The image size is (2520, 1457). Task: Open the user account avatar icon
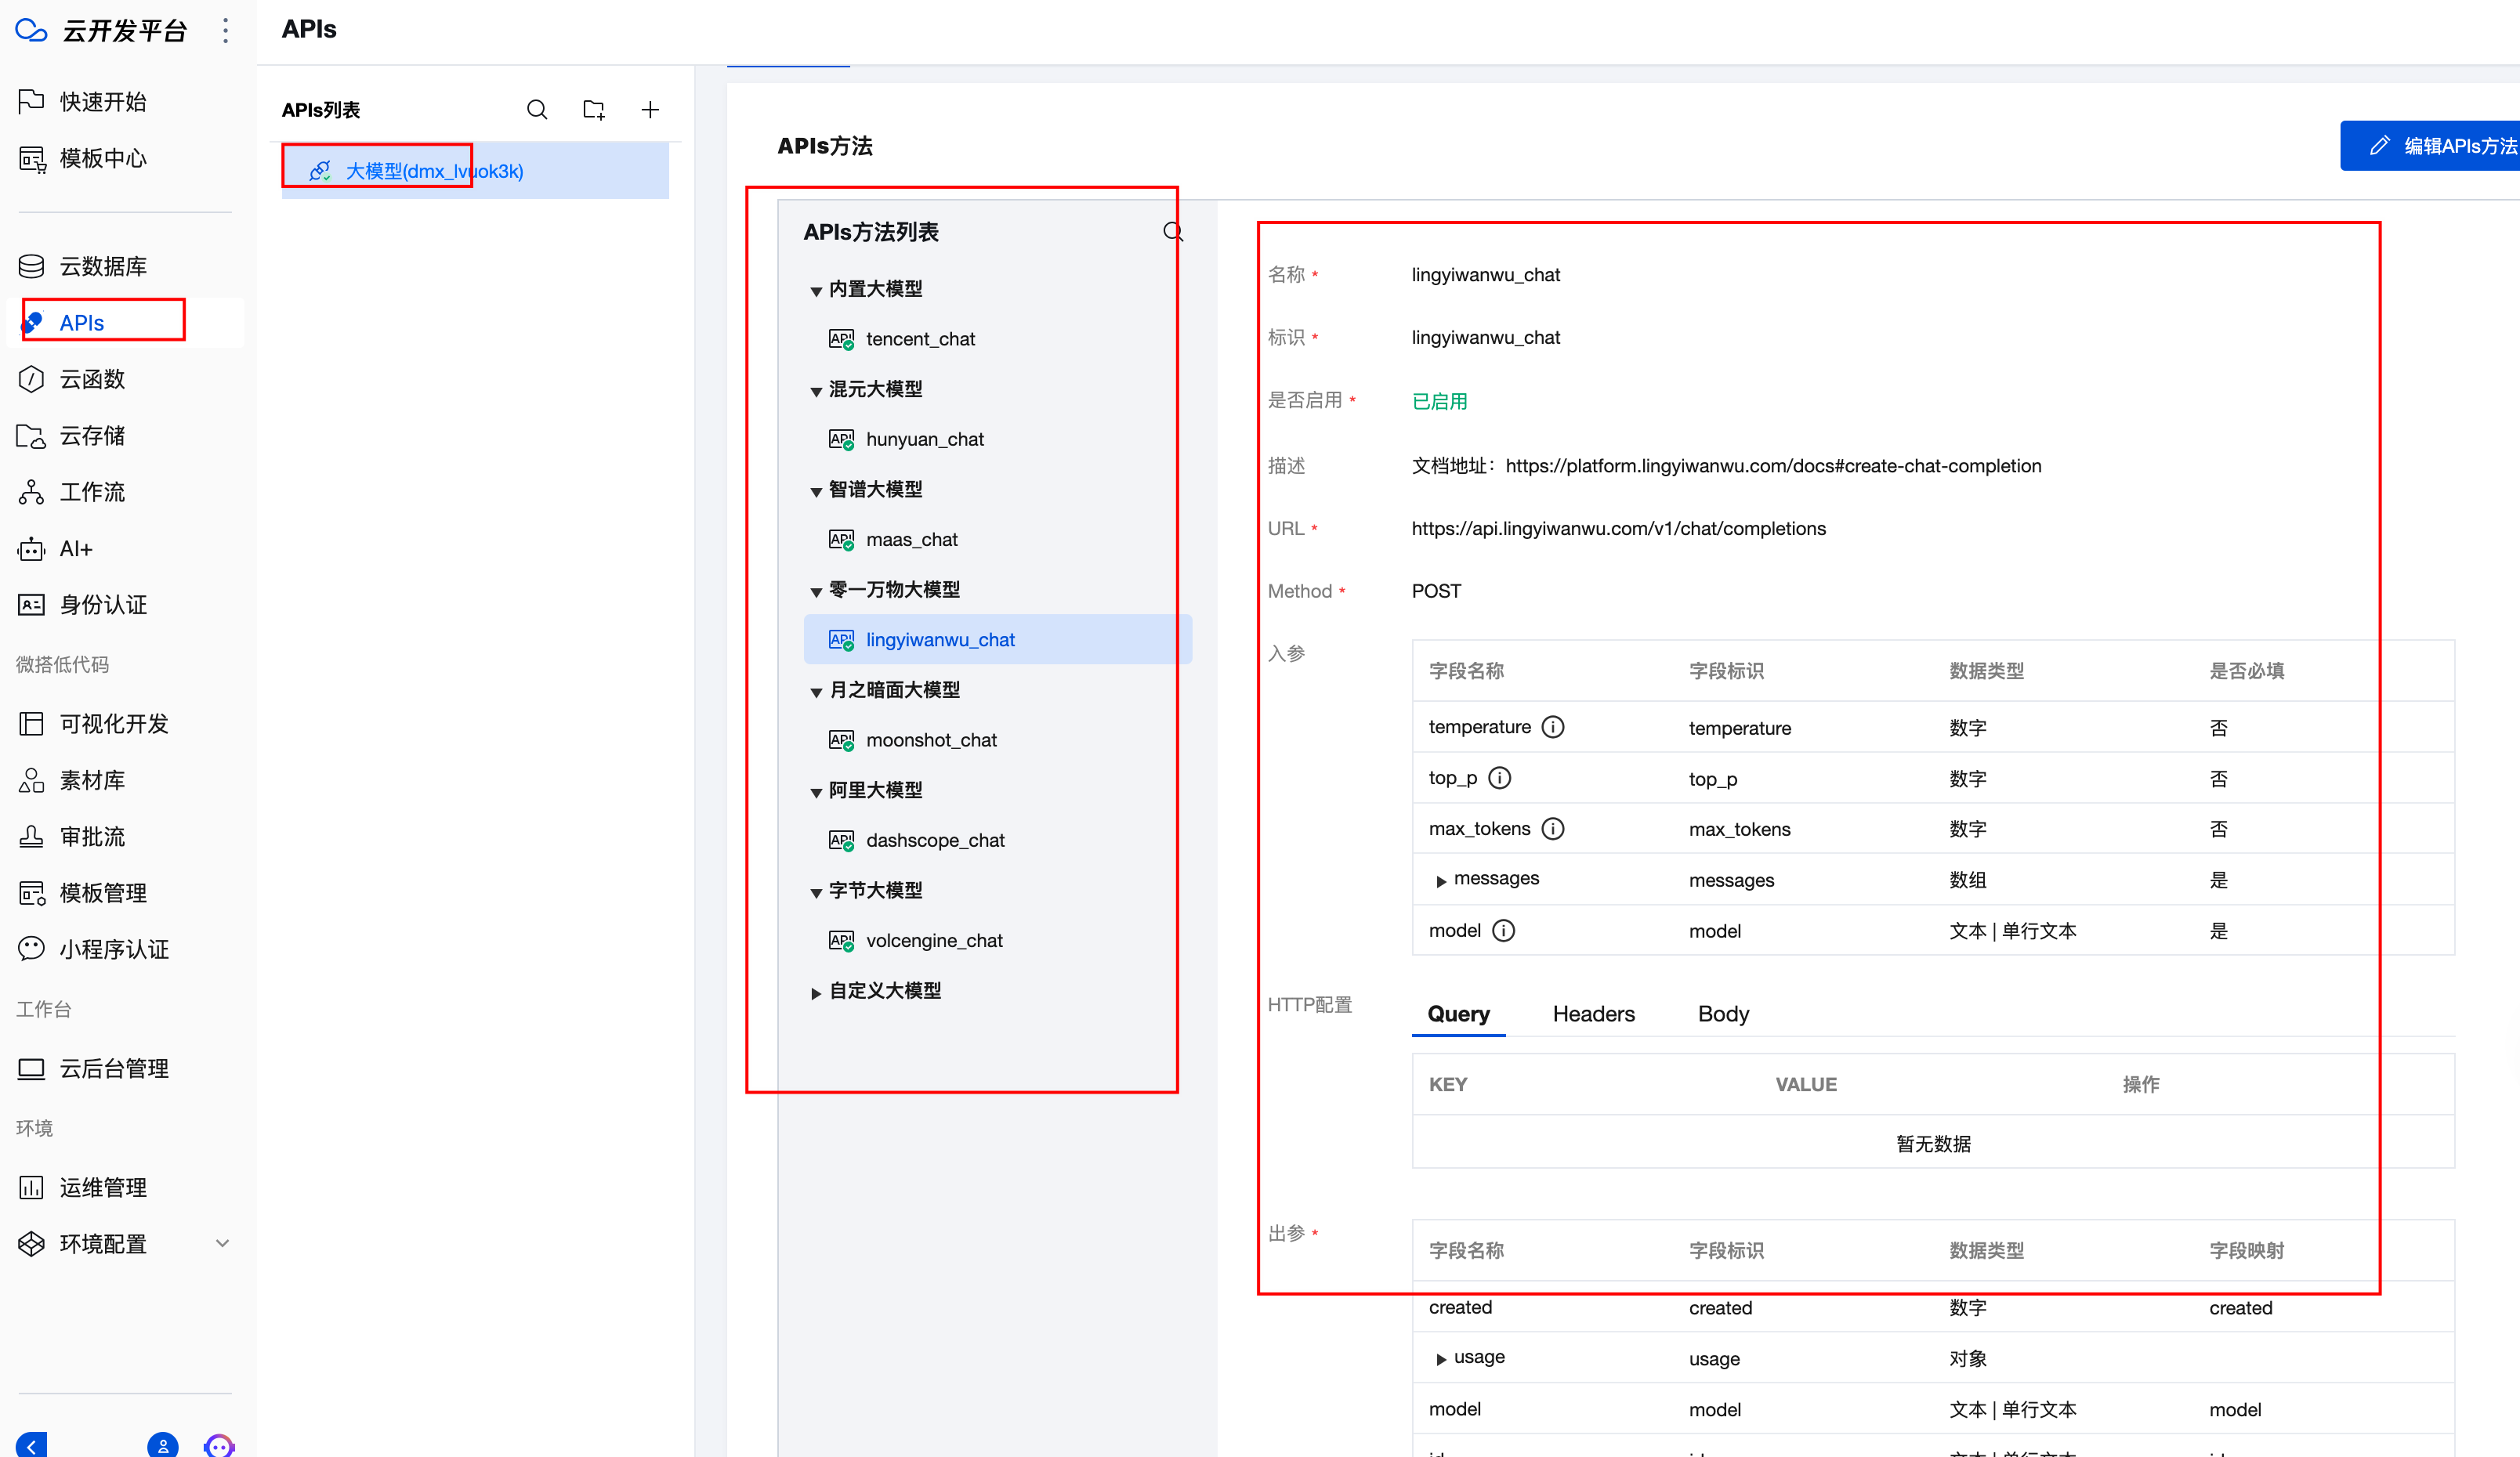tap(163, 1445)
